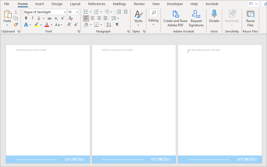Open the Editing group button
Screen dimensions: 267x167
[x=154, y=18]
